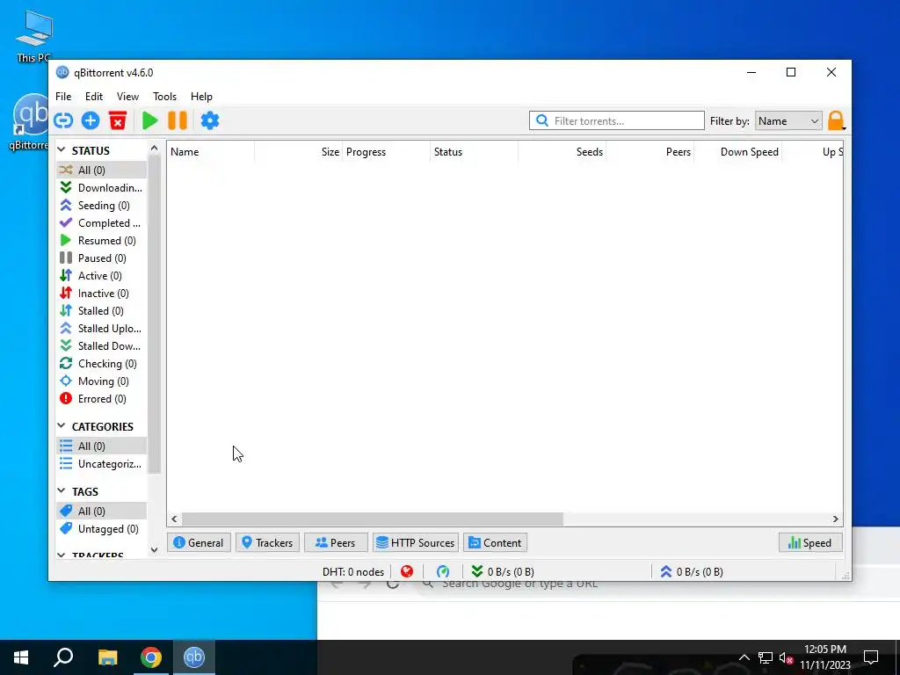Collapse the CATEGORIES section
Image resolution: width=900 pixels, height=675 pixels.
tap(62, 426)
